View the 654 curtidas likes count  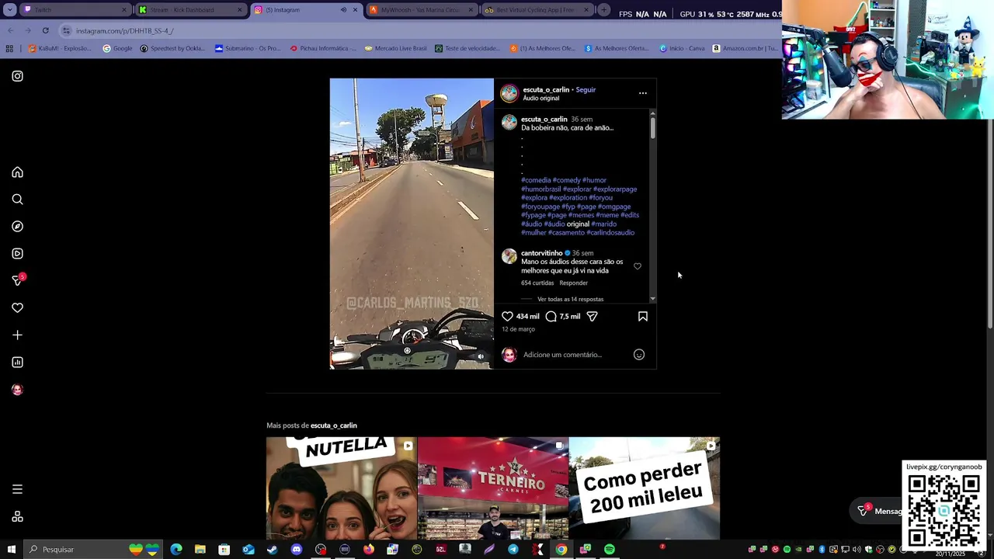point(537,283)
